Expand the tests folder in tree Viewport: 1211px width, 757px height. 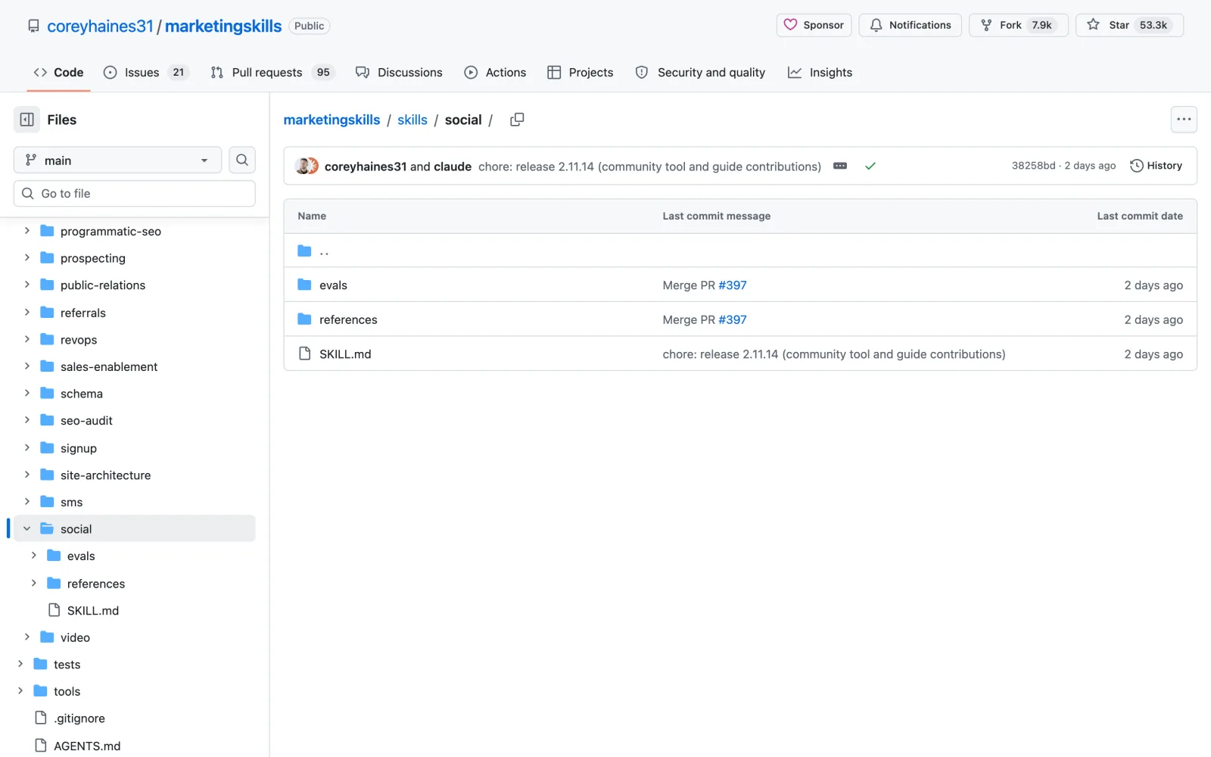[x=20, y=664]
